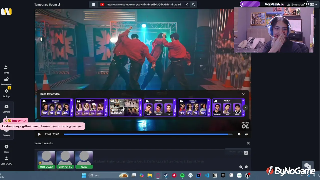Viewport: 320px width, 180px height.
Task: Click the 02:04 / 02:07 time display
Action: pyautogui.click(x=52, y=134)
